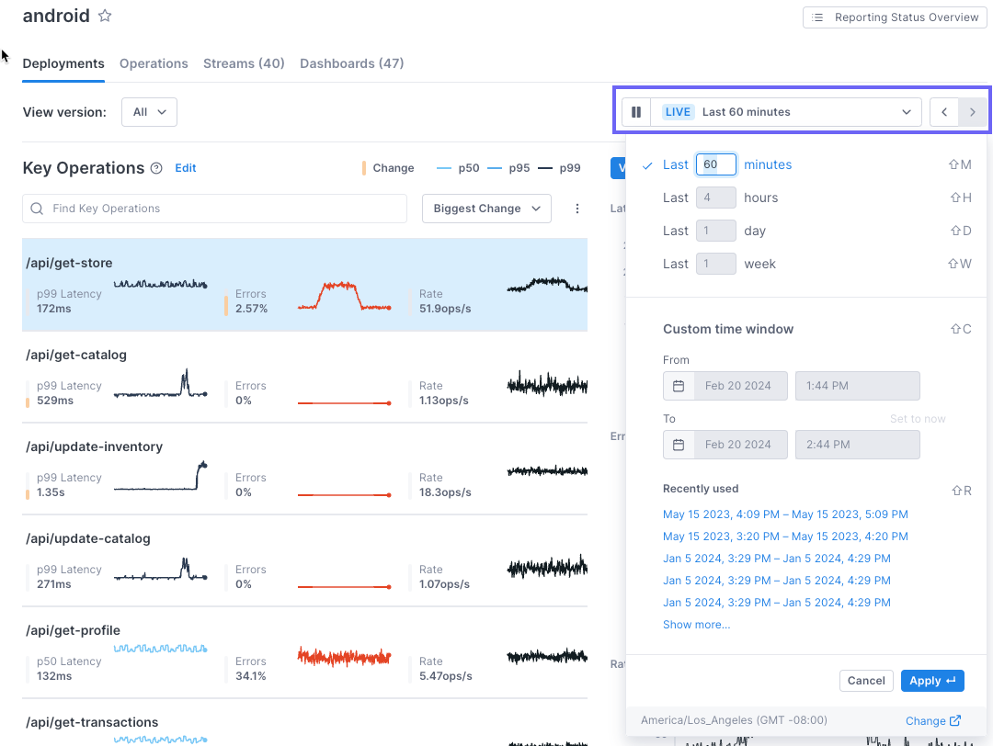Image resolution: width=993 pixels, height=746 pixels.
Task: Expand the View version All dropdown
Action: pos(150,112)
